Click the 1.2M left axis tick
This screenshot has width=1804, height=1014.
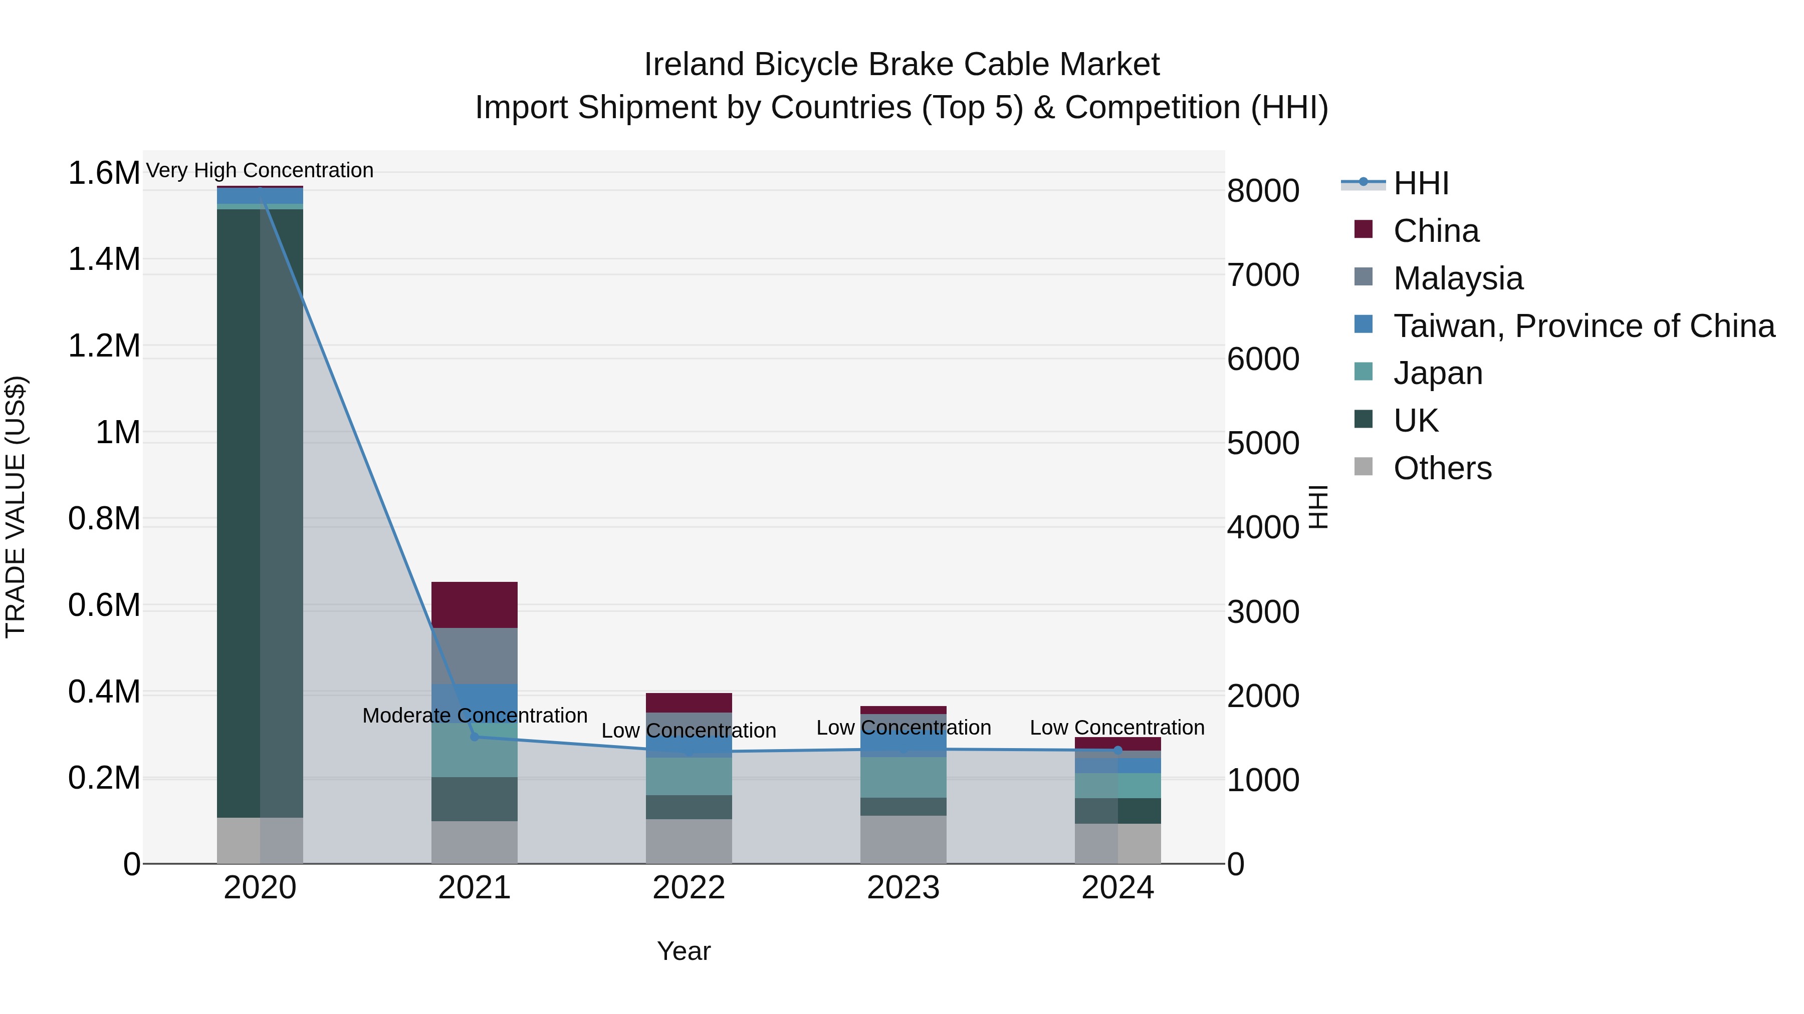104,346
